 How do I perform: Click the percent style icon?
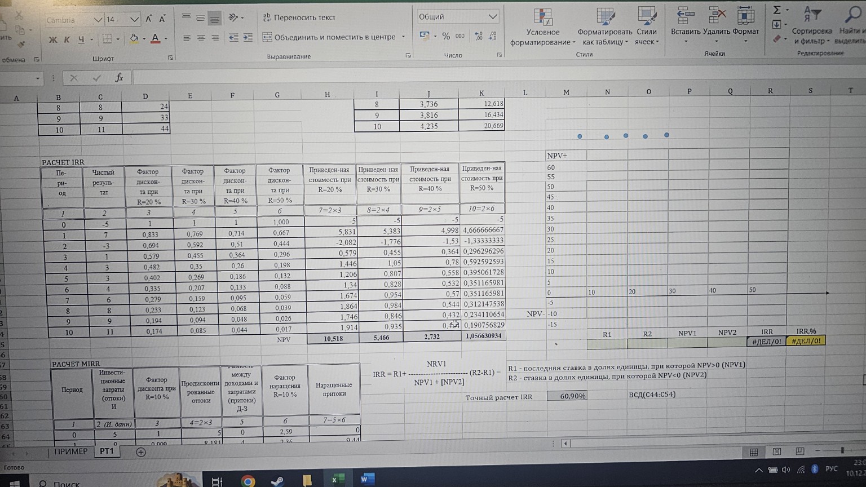point(446,36)
